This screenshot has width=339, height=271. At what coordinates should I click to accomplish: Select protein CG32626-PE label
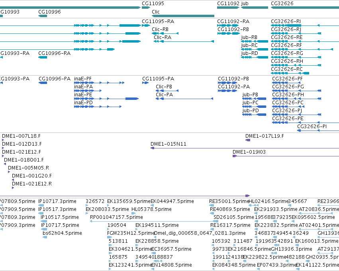pos(288,119)
